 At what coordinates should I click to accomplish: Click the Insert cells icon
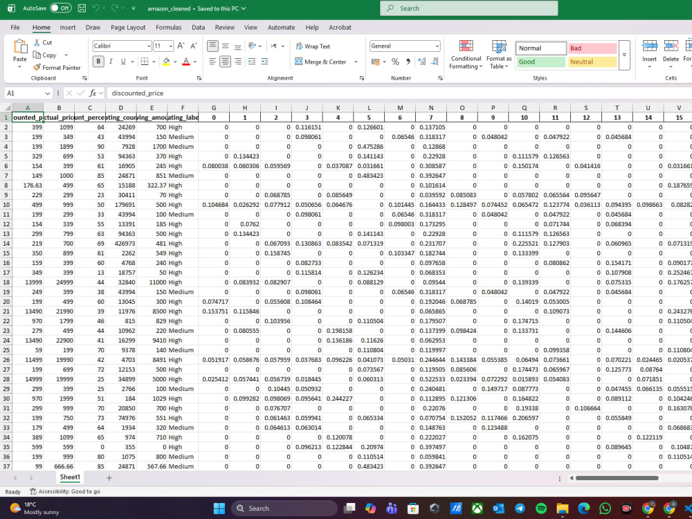[650, 46]
